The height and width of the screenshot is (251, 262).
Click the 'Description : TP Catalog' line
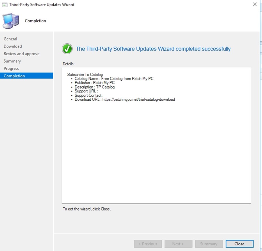coord(95,87)
